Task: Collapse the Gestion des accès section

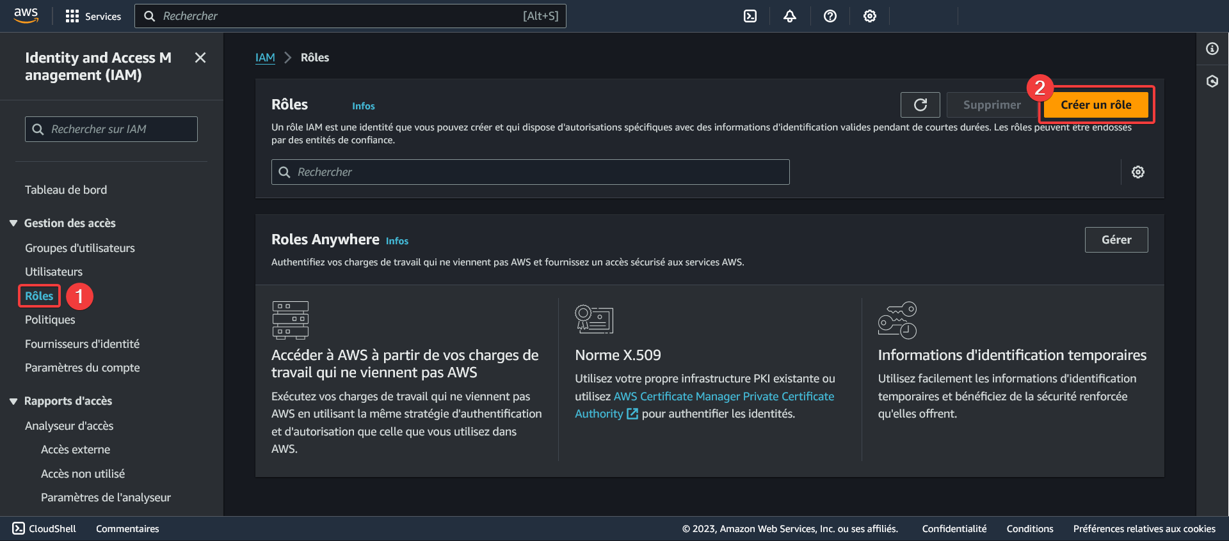Action: (x=13, y=223)
